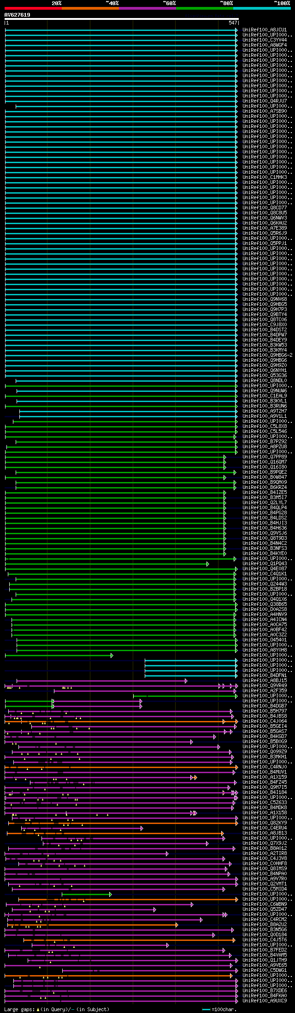Image resolution: width=295 pixels, height=1013 pixels.
Task: Select the UniRef100_Q5PPJ1 label
Action: (265, 243)
